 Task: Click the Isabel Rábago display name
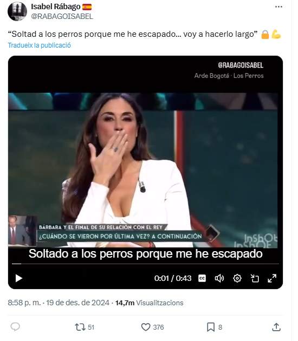coord(56,6)
